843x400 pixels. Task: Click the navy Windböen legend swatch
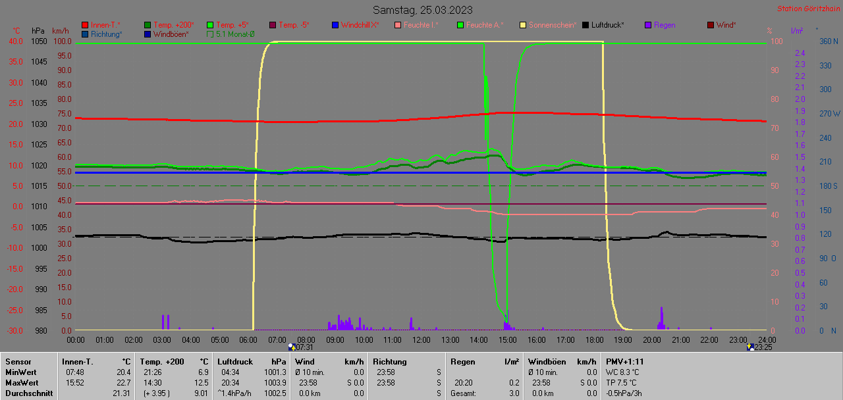[x=148, y=34]
